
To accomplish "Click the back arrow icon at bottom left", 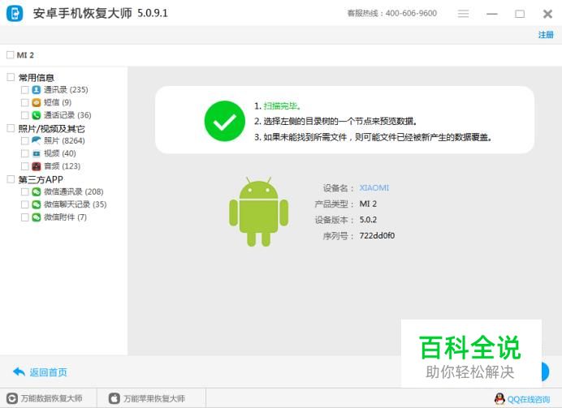I will coord(19,371).
